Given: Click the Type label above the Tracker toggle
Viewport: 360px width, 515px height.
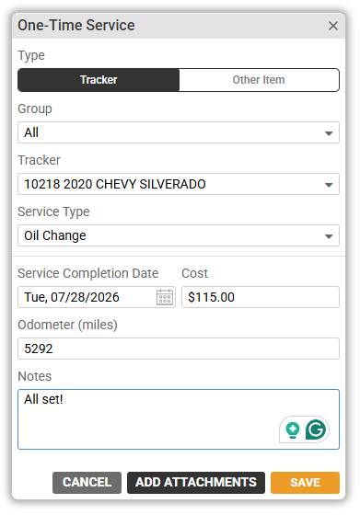Looking at the screenshot, I should tap(31, 55).
